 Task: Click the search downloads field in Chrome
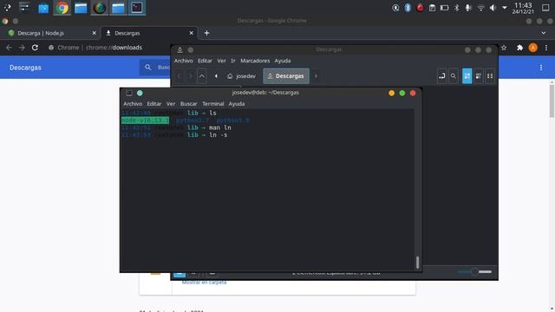pyautogui.click(x=156, y=68)
